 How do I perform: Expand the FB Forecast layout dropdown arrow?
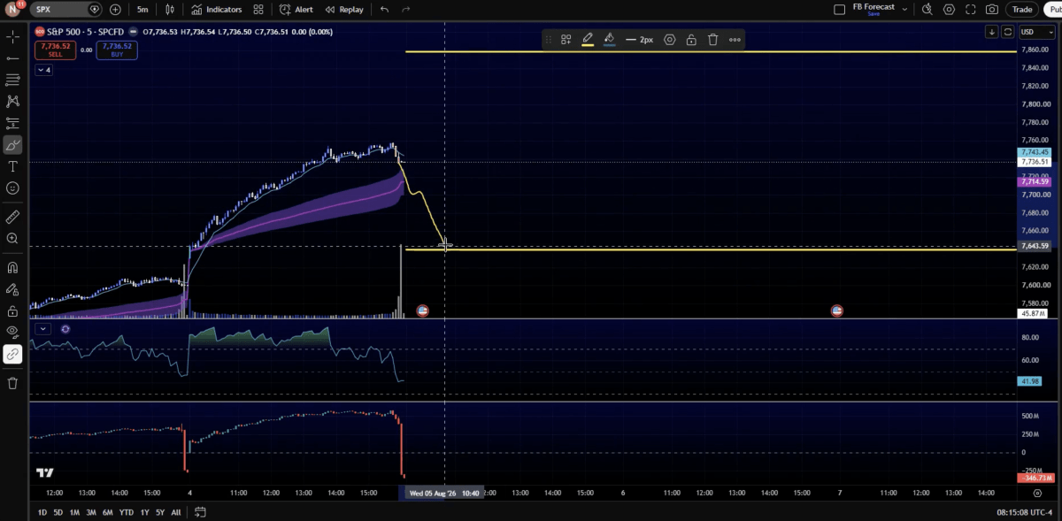click(x=904, y=9)
